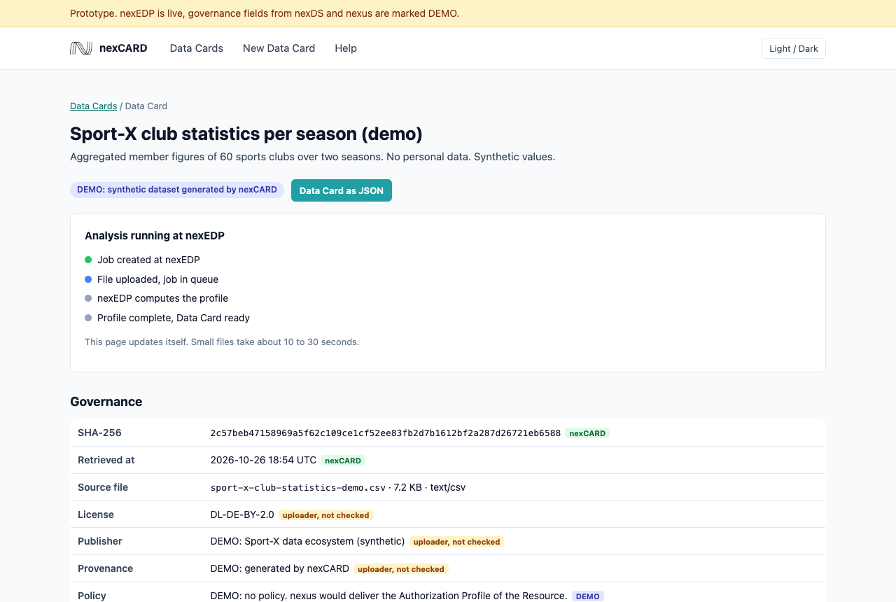The width and height of the screenshot is (896, 602).
Task: Follow the Data Cards breadcrumb link
Action: (x=94, y=106)
